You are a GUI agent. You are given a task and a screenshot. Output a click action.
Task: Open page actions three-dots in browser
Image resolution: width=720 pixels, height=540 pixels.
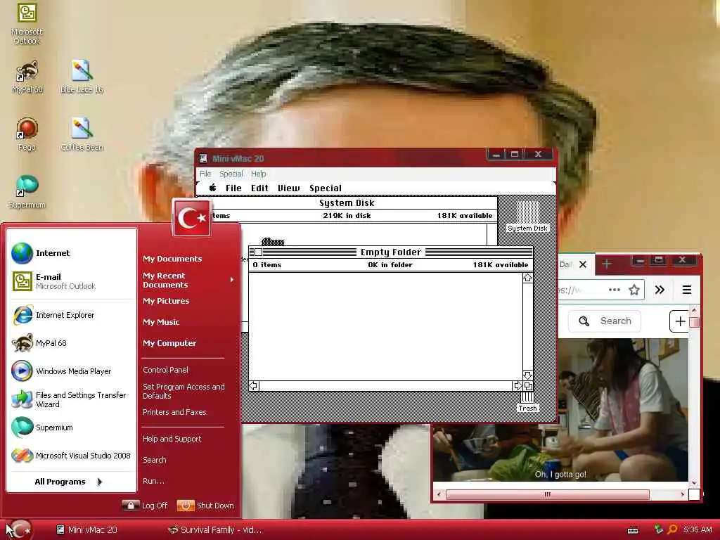(615, 290)
